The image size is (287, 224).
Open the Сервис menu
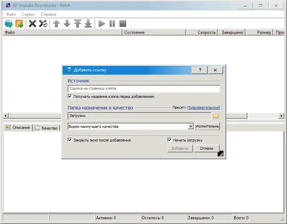28,14
